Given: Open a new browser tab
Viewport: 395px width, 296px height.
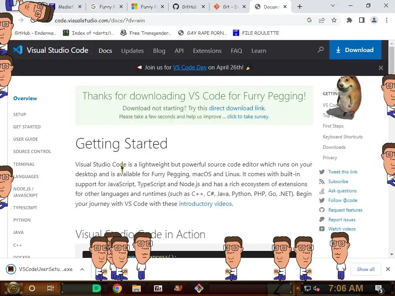Looking at the screenshot, I should [299, 7].
